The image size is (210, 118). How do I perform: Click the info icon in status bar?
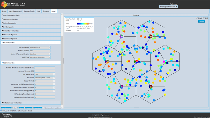pyautogui.click(x=1, y=111)
